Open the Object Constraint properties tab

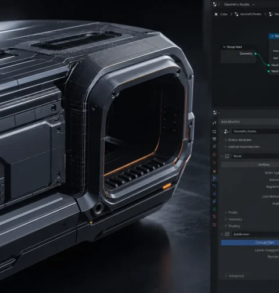tap(214, 201)
